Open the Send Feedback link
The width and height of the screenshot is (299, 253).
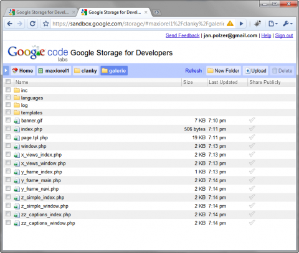(183, 35)
